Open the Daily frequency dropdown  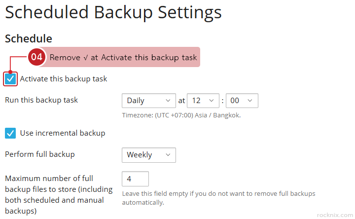148,101
